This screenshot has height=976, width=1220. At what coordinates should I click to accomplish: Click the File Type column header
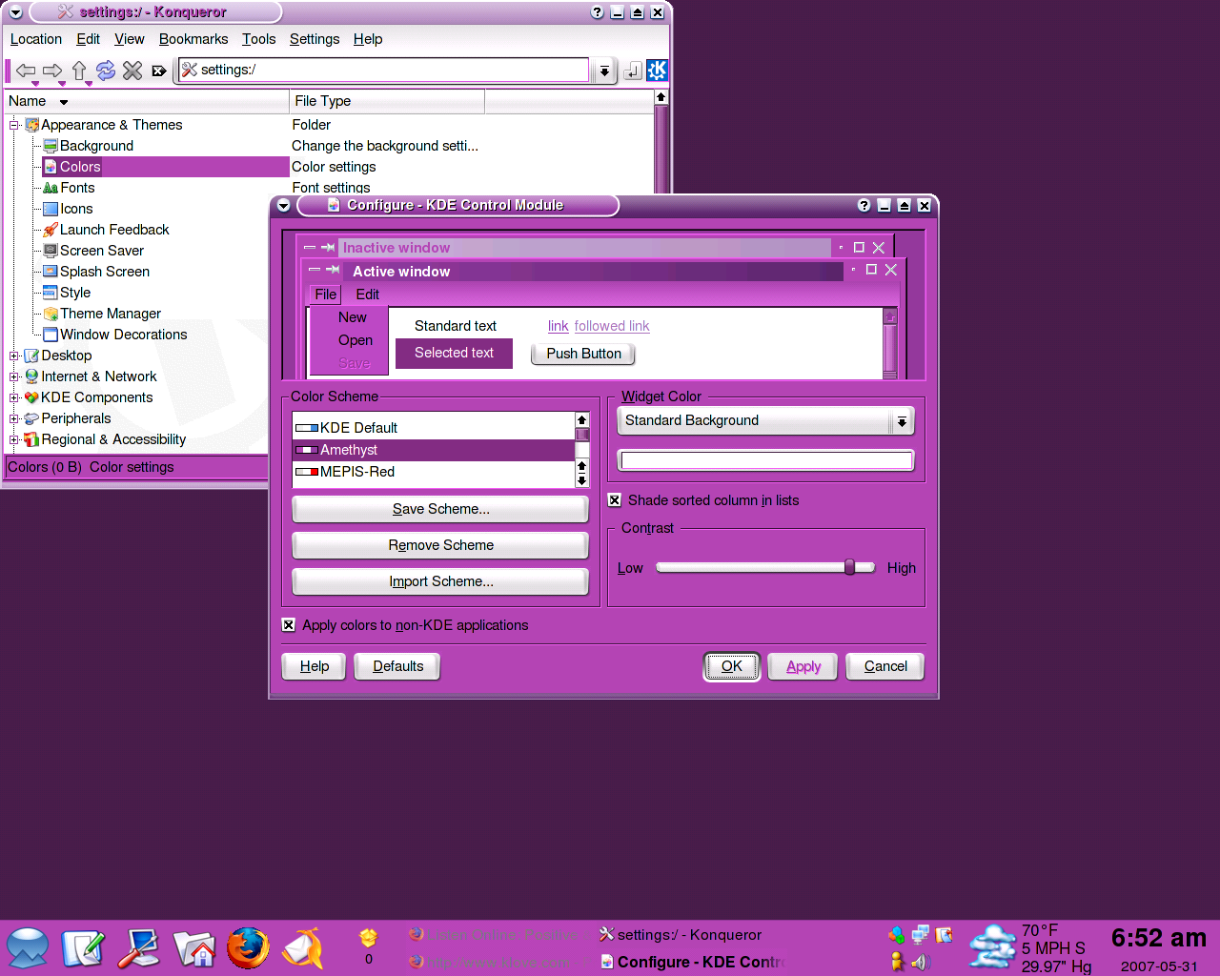pos(387,101)
